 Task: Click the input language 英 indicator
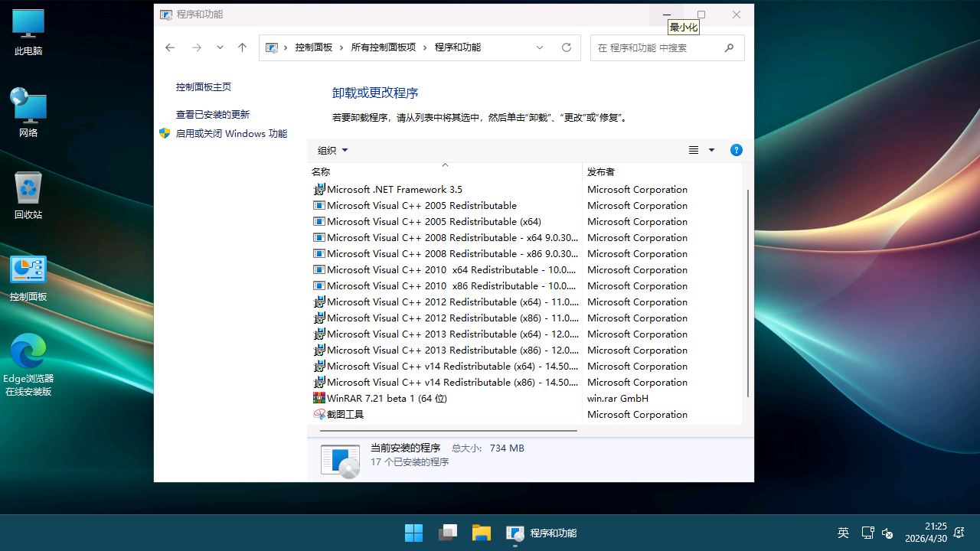click(843, 533)
